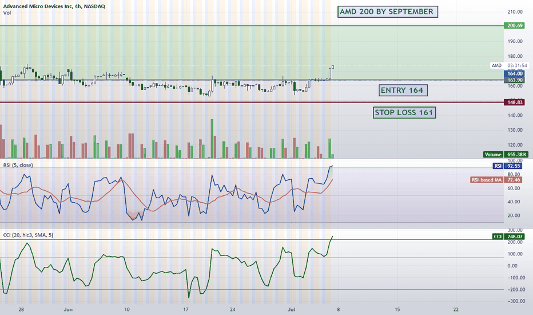Click the date label '28' on time axis
533x315 pixels.
coord(21,309)
